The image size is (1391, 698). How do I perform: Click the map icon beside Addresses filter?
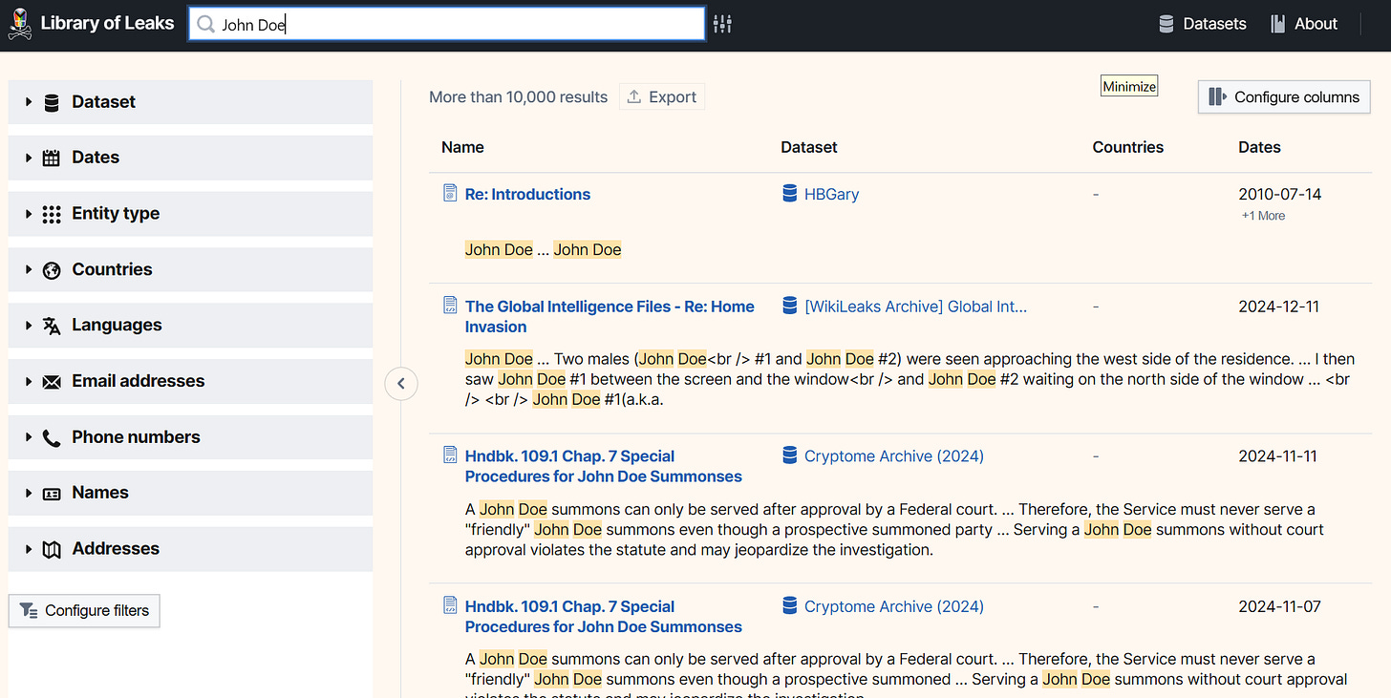(52, 549)
